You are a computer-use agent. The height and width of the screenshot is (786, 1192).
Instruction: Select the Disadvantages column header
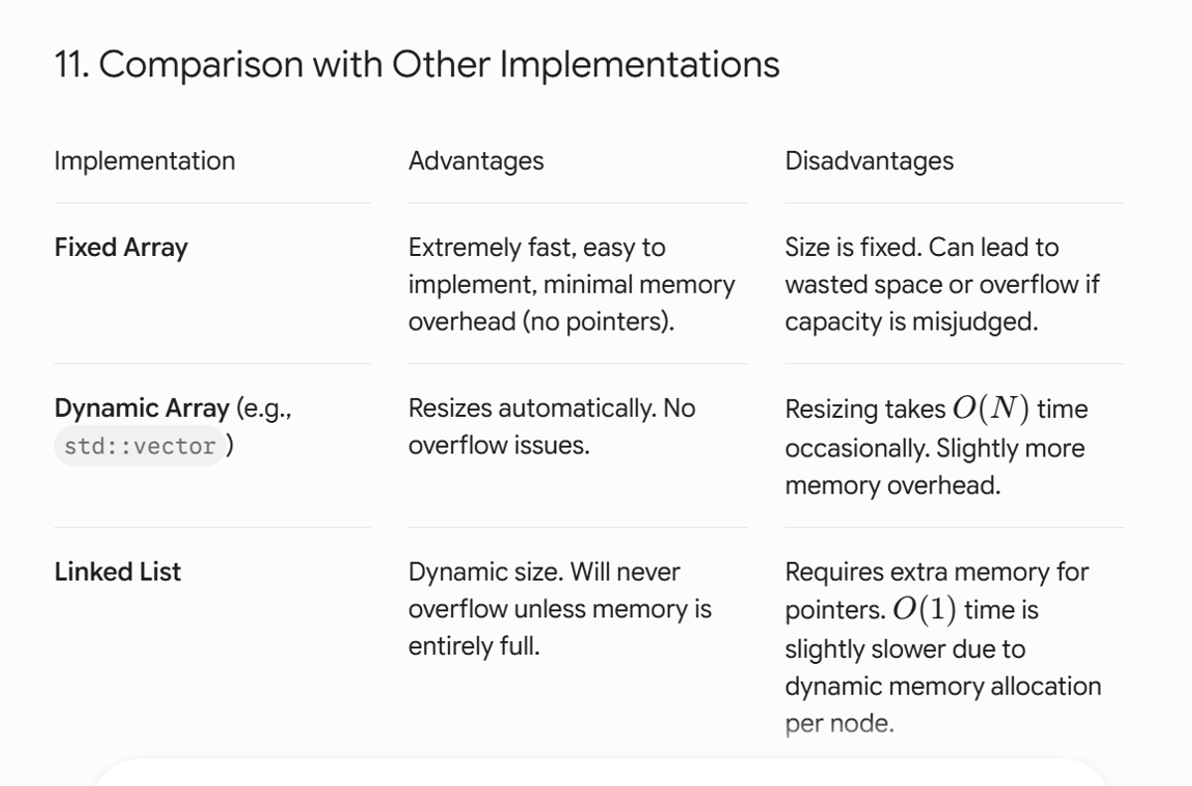869,161
